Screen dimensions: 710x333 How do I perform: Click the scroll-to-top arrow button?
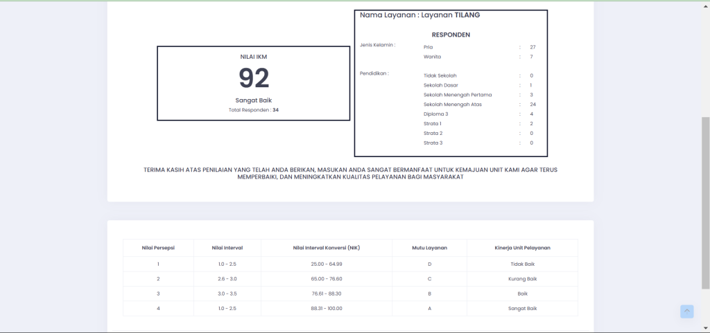(x=686, y=312)
